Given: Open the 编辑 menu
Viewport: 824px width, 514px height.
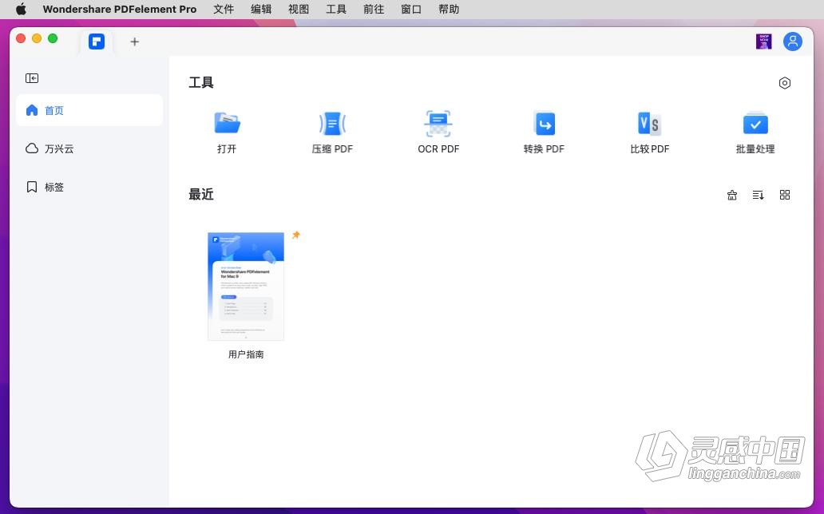Looking at the screenshot, I should (261, 9).
